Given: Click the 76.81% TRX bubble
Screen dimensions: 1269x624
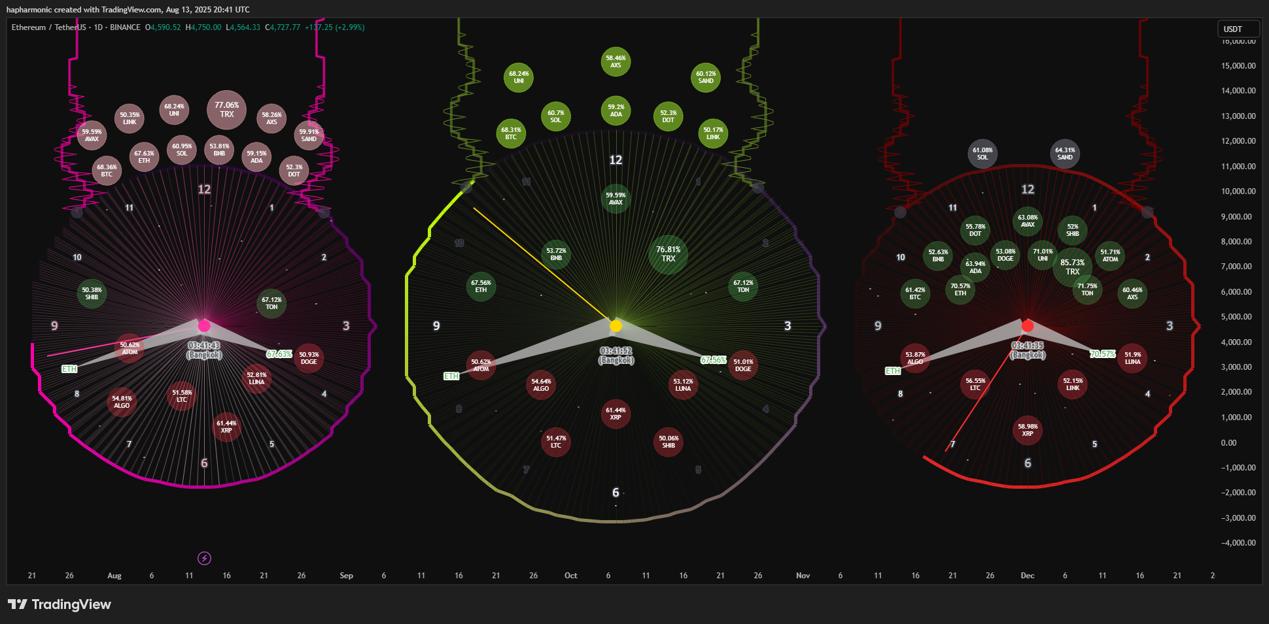Looking at the screenshot, I should point(668,254).
